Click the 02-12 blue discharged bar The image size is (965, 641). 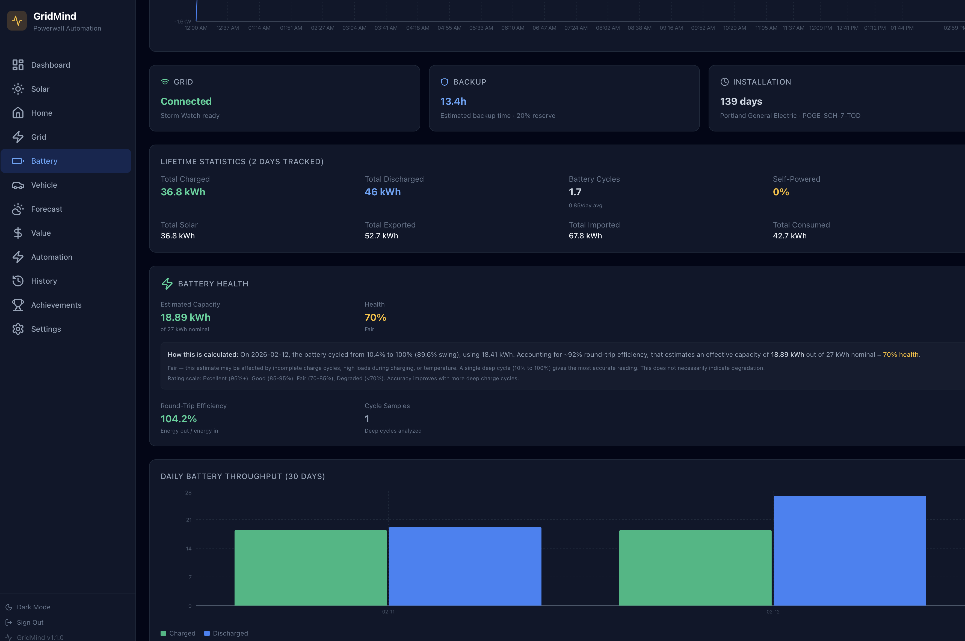(849, 550)
